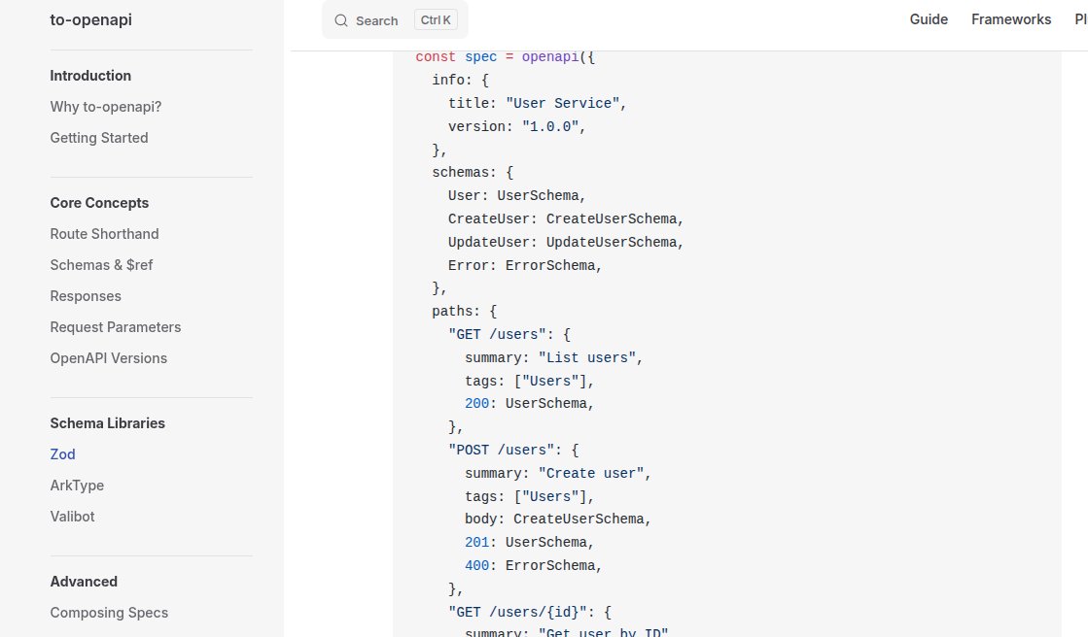The height and width of the screenshot is (637, 1088).
Task: Go to the to-openapi home title
Action: [90, 20]
